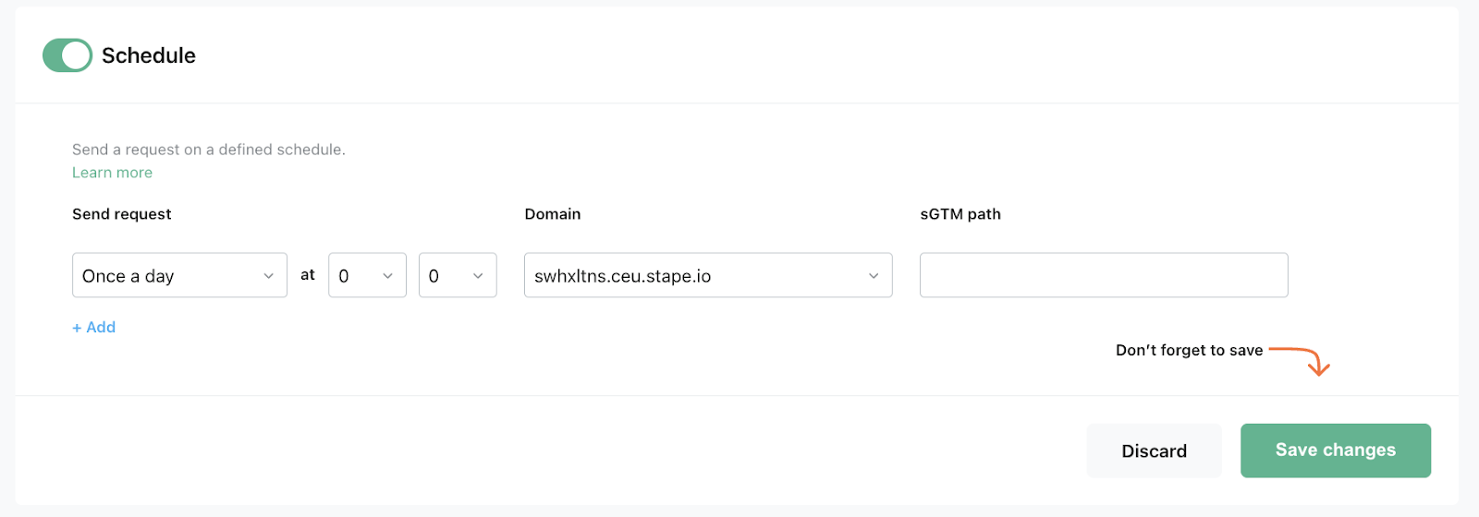Click the Save changes button
Image resolution: width=1479 pixels, height=517 pixels.
(1335, 451)
